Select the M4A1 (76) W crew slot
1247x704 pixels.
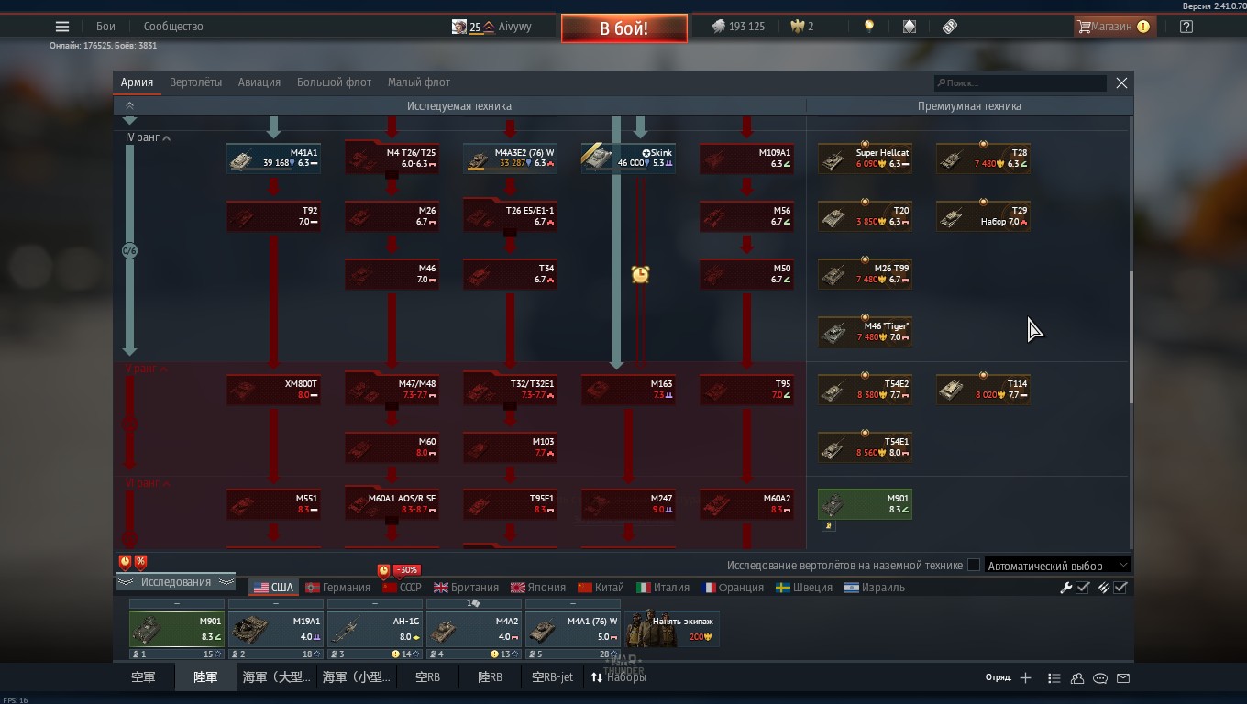click(x=573, y=630)
